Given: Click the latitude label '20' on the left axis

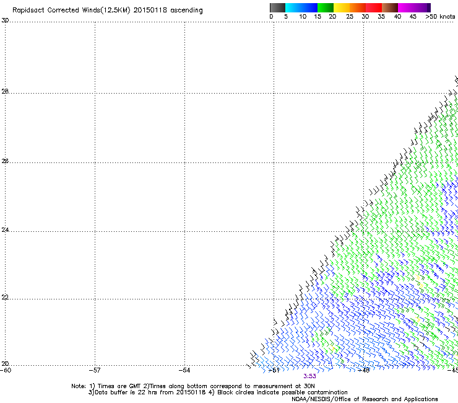Looking at the screenshot, I should coord(5,364).
